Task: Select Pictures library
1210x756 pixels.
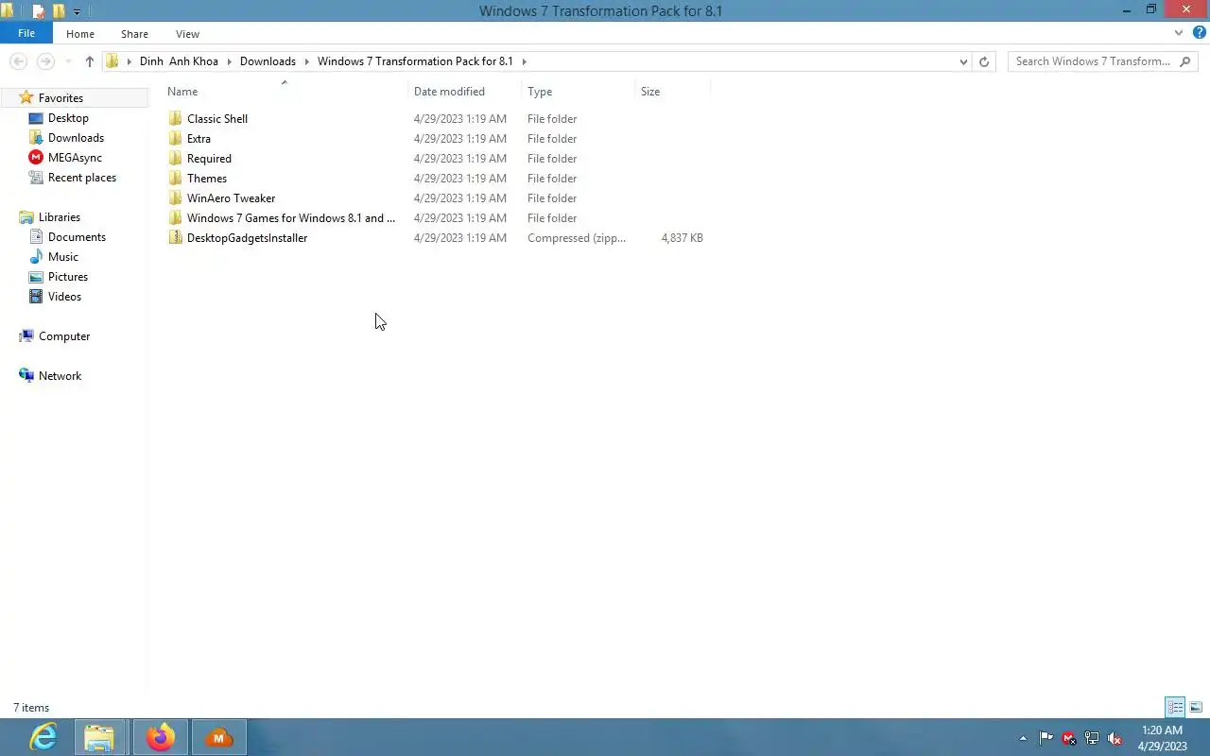Action: click(x=68, y=277)
